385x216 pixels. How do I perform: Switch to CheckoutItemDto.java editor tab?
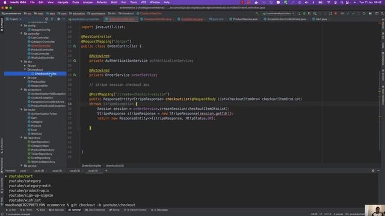pos(156,19)
